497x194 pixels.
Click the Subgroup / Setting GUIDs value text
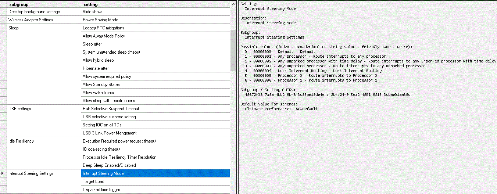(328, 94)
